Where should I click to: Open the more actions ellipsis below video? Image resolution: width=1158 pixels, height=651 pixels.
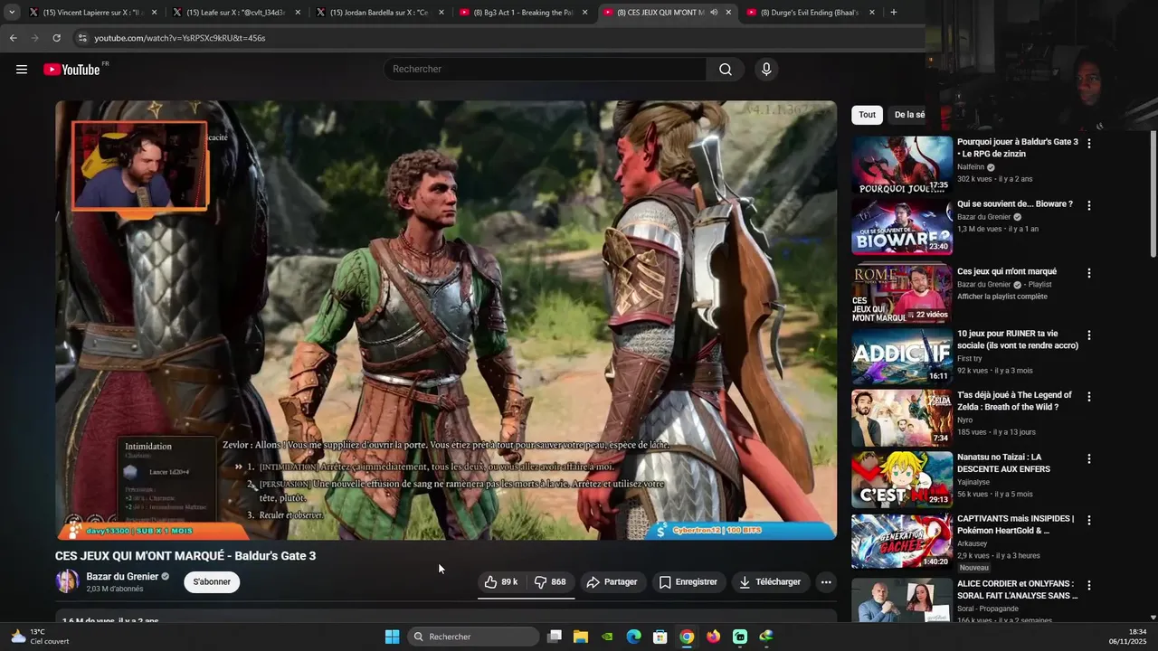click(826, 582)
